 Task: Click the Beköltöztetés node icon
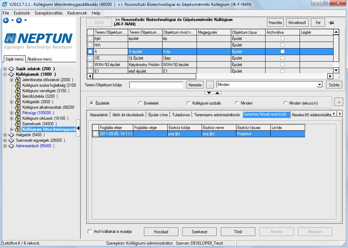coord(18,96)
